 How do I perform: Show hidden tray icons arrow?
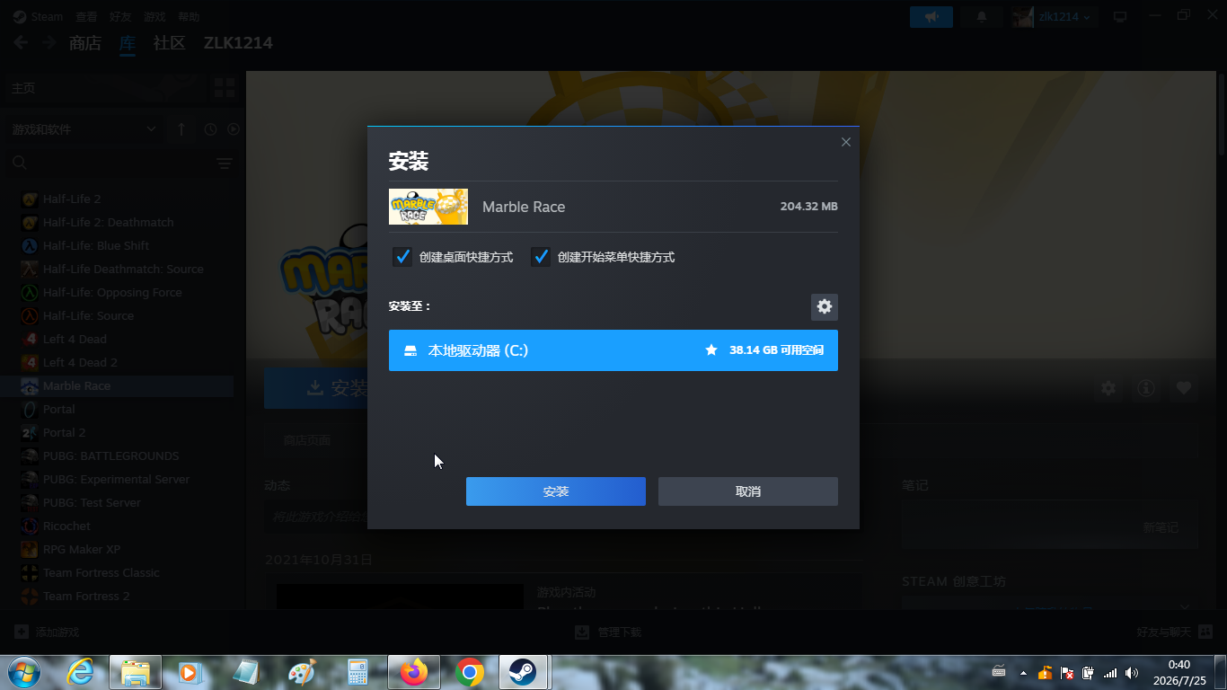(x=1023, y=672)
